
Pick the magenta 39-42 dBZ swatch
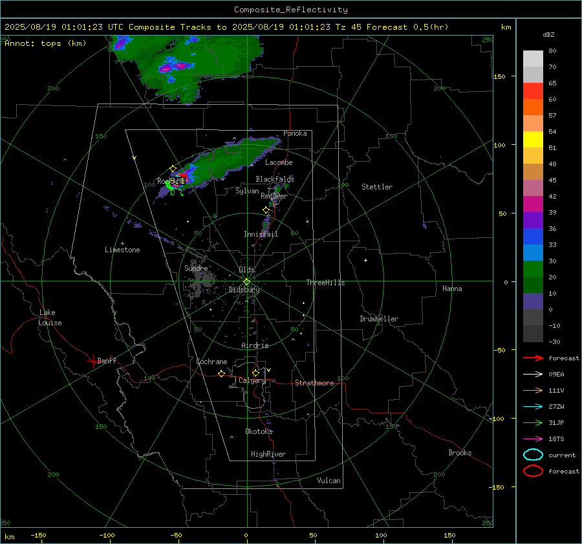coord(533,204)
